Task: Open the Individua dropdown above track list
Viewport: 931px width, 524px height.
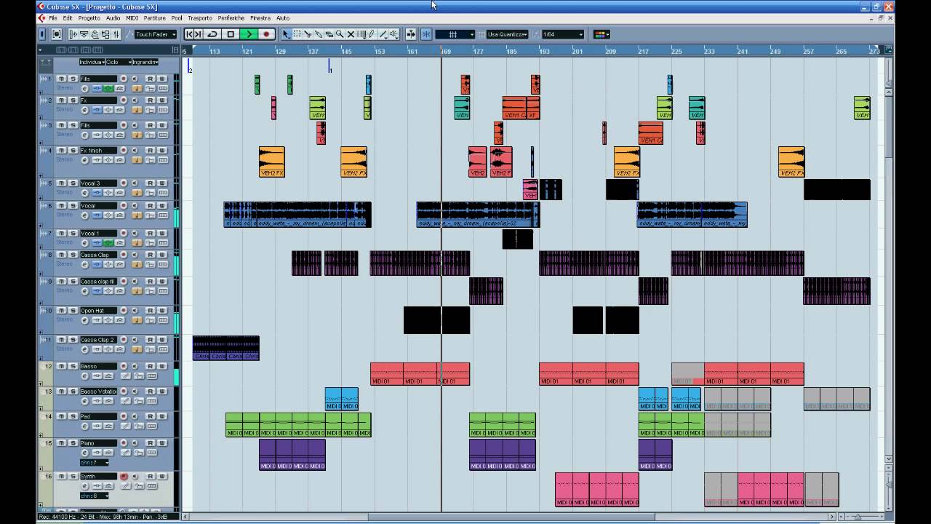Action: (x=92, y=62)
